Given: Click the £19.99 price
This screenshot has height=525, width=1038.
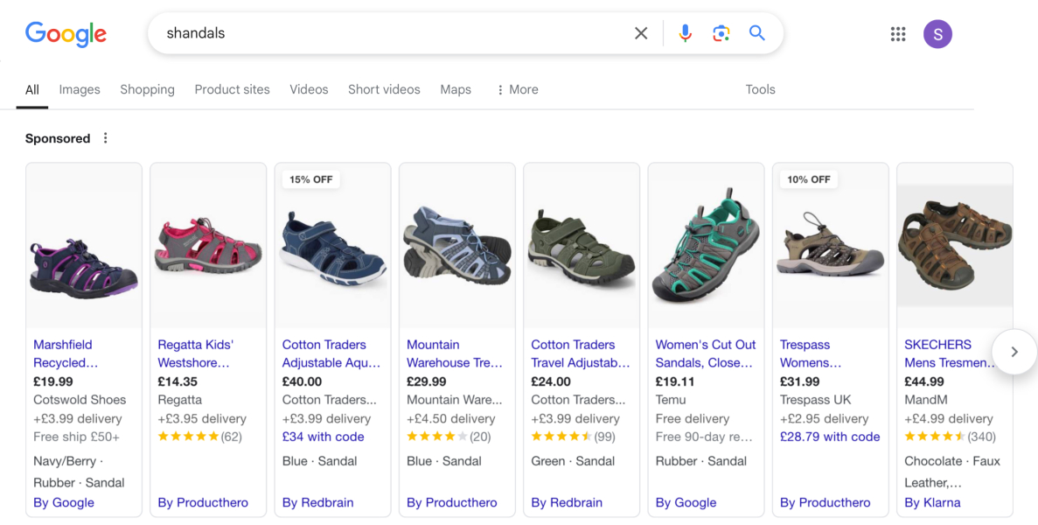Looking at the screenshot, I should click(x=53, y=381).
